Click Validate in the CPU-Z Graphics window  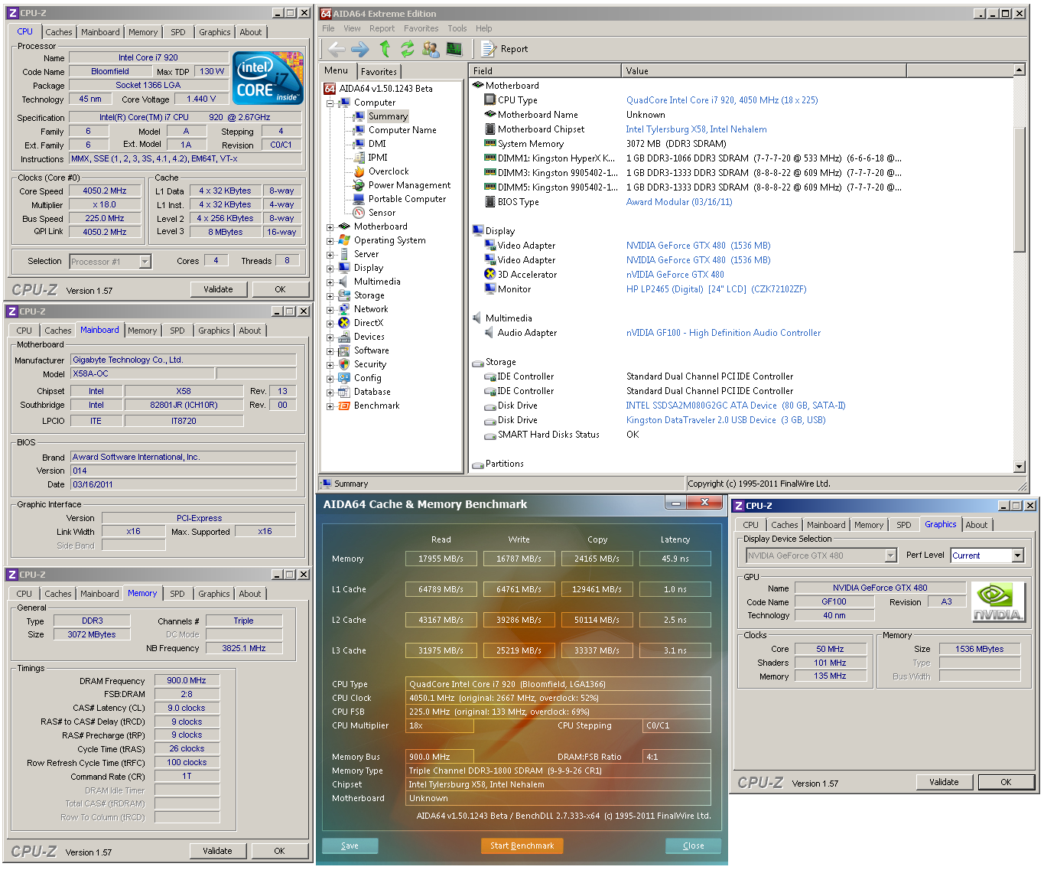coord(944,782)
